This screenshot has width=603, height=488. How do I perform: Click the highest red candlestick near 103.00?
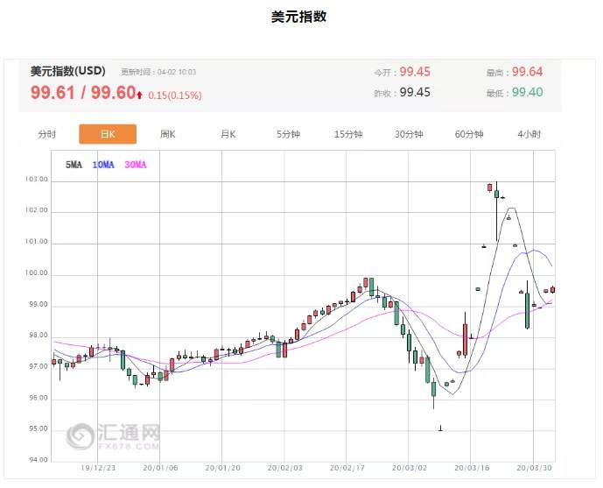point(489,187)
